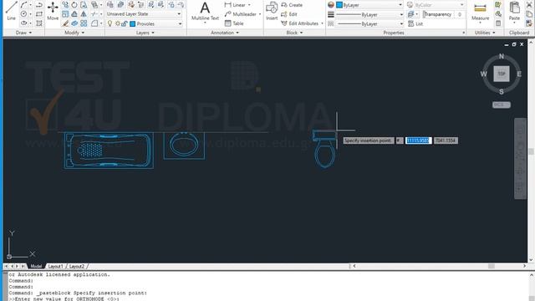Select the Erase tool
This screenshot has height=301, width=535.
[x=65, y=23]
